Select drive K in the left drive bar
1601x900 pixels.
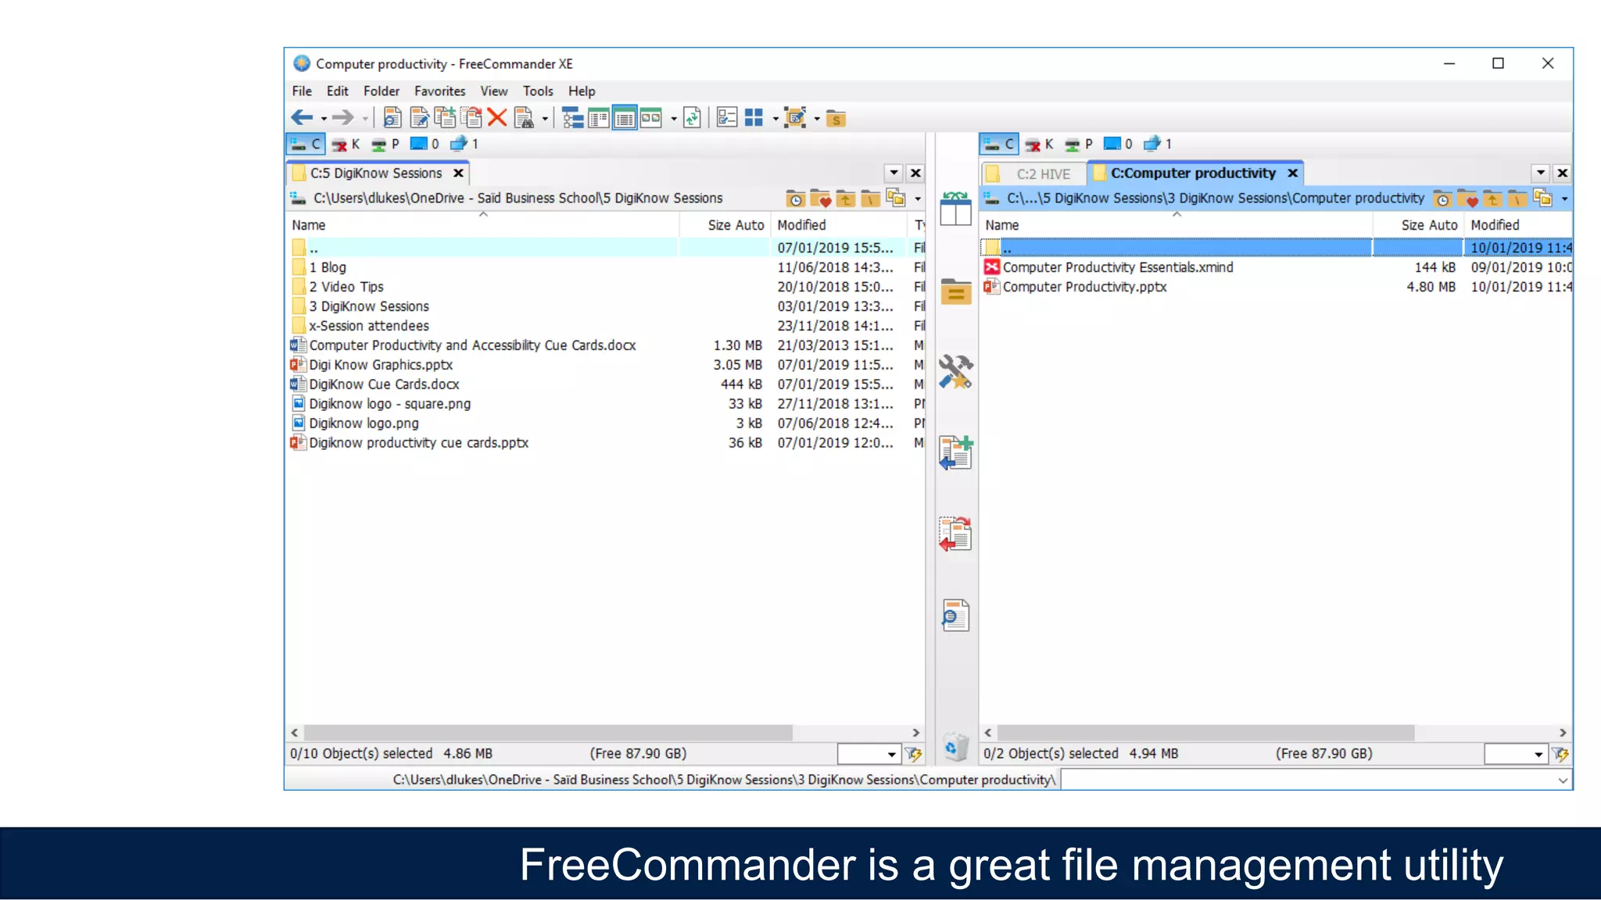click(346, 144)
